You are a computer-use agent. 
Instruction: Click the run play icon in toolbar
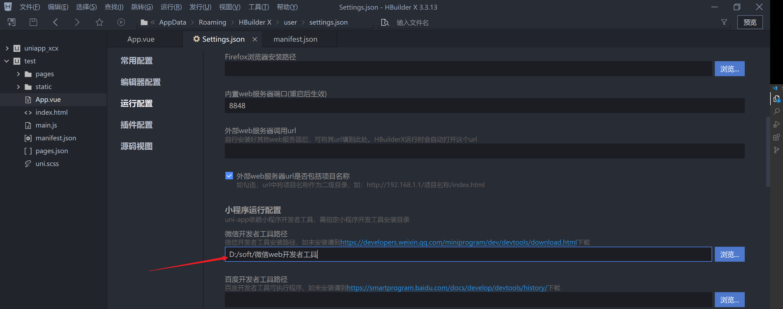click(121, 22)
